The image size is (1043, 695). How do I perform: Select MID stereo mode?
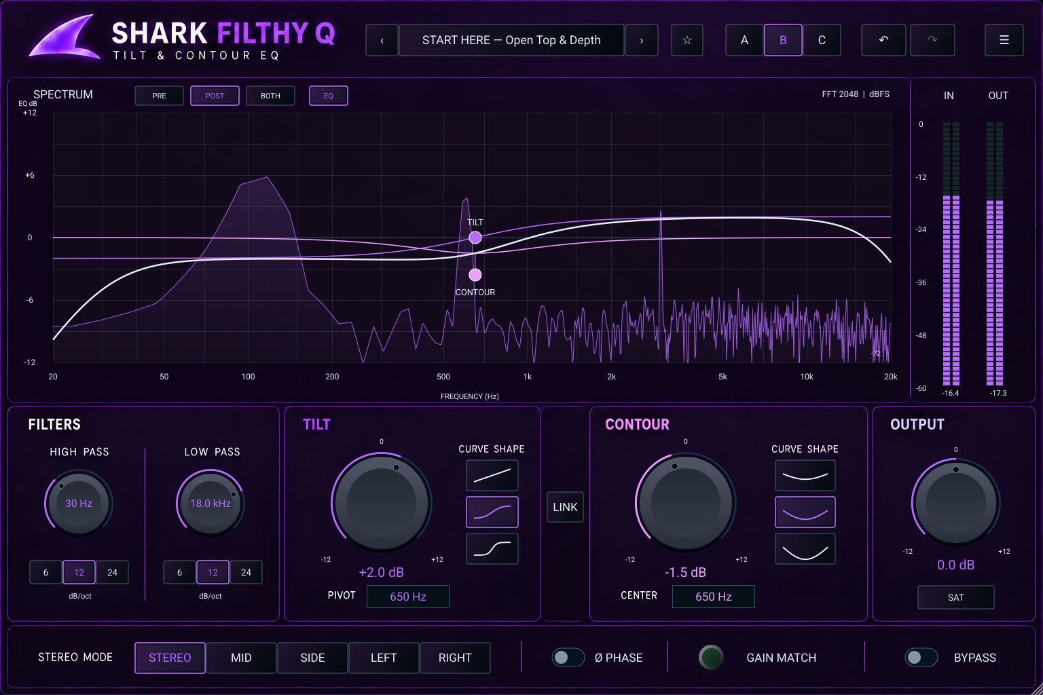pyautogui.click(x=241, y=658)
